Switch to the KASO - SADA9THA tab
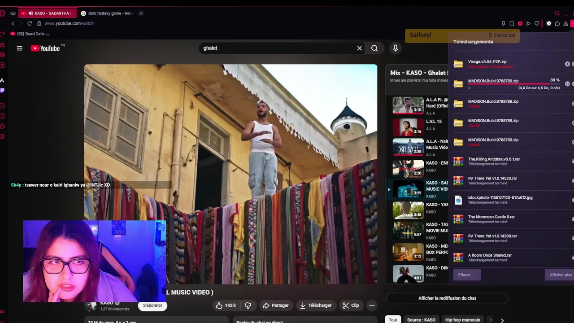This screenshot has width=574, height=323. pos(48,13)
